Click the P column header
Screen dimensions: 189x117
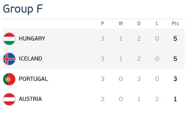102,23
